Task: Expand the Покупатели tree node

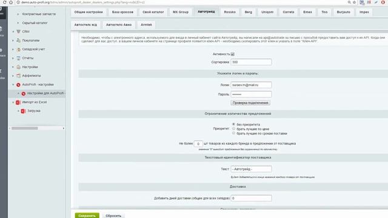Action: (13, 41)
